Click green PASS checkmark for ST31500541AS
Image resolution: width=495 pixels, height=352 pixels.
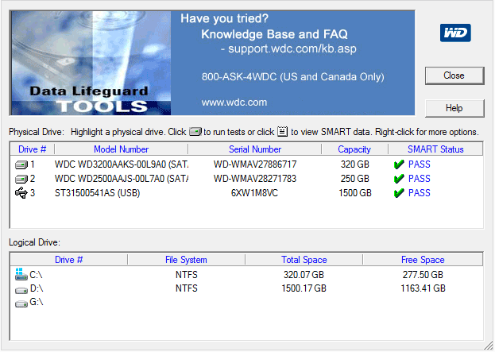click(x=399, y=193)
